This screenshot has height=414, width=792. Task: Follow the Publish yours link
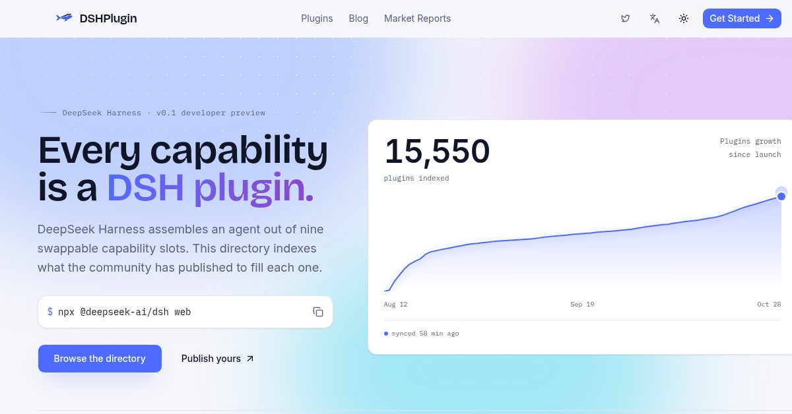pyautogui.click(x=218, y=359)
